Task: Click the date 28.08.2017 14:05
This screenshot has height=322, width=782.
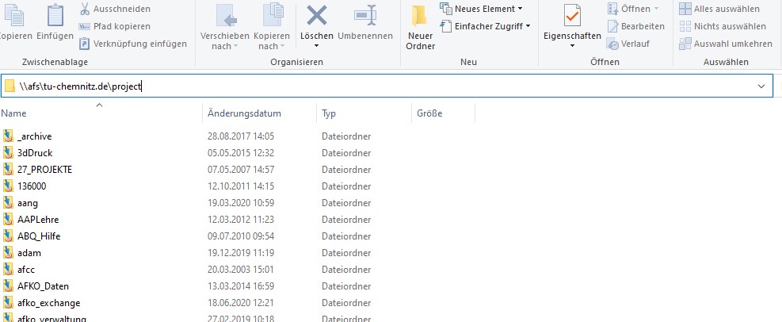Action: [241, 136]
